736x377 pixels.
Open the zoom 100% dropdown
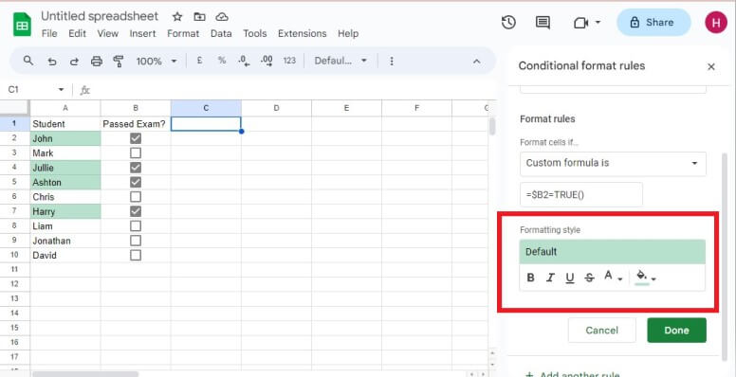[x=156, y=61]
